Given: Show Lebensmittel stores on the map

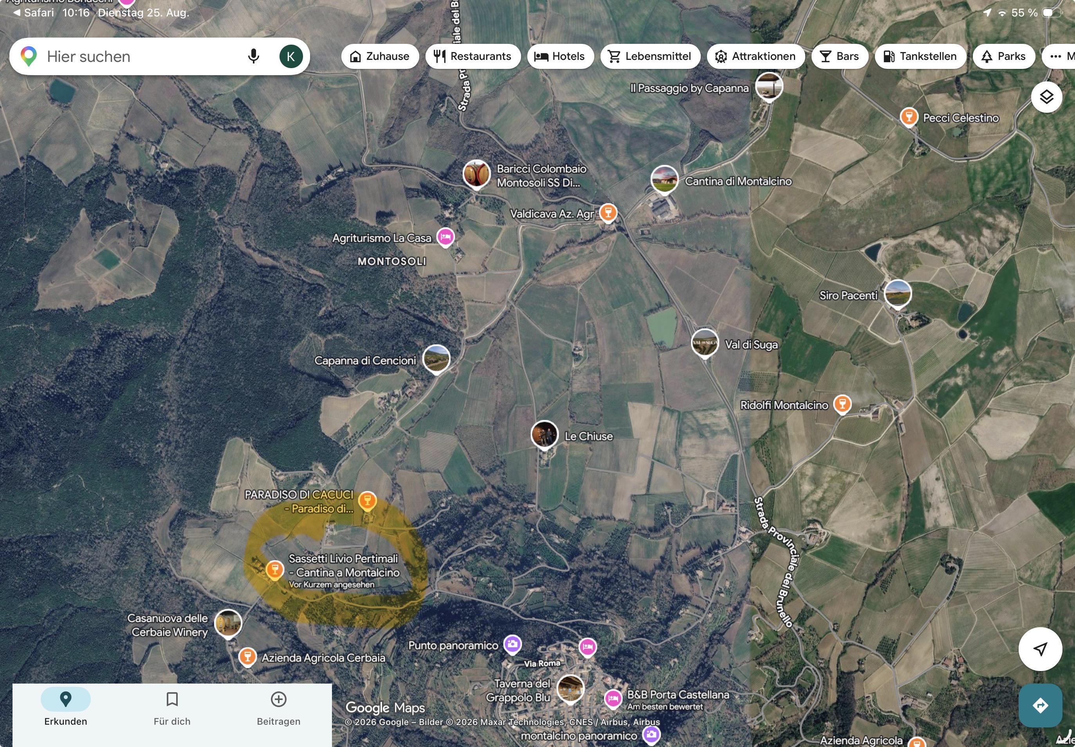Looking at the screenshot, I should point(650,57).
